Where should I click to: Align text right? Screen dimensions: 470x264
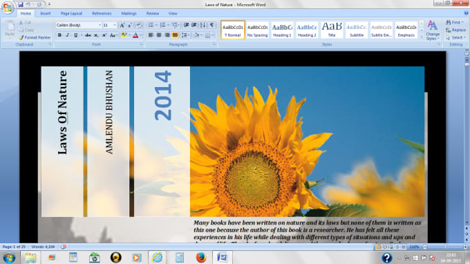[167, 35]
